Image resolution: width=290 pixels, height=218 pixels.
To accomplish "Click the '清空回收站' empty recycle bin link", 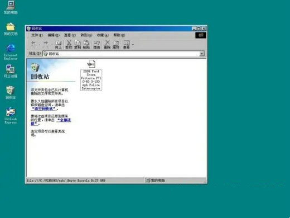I will (x=44, y=109).
